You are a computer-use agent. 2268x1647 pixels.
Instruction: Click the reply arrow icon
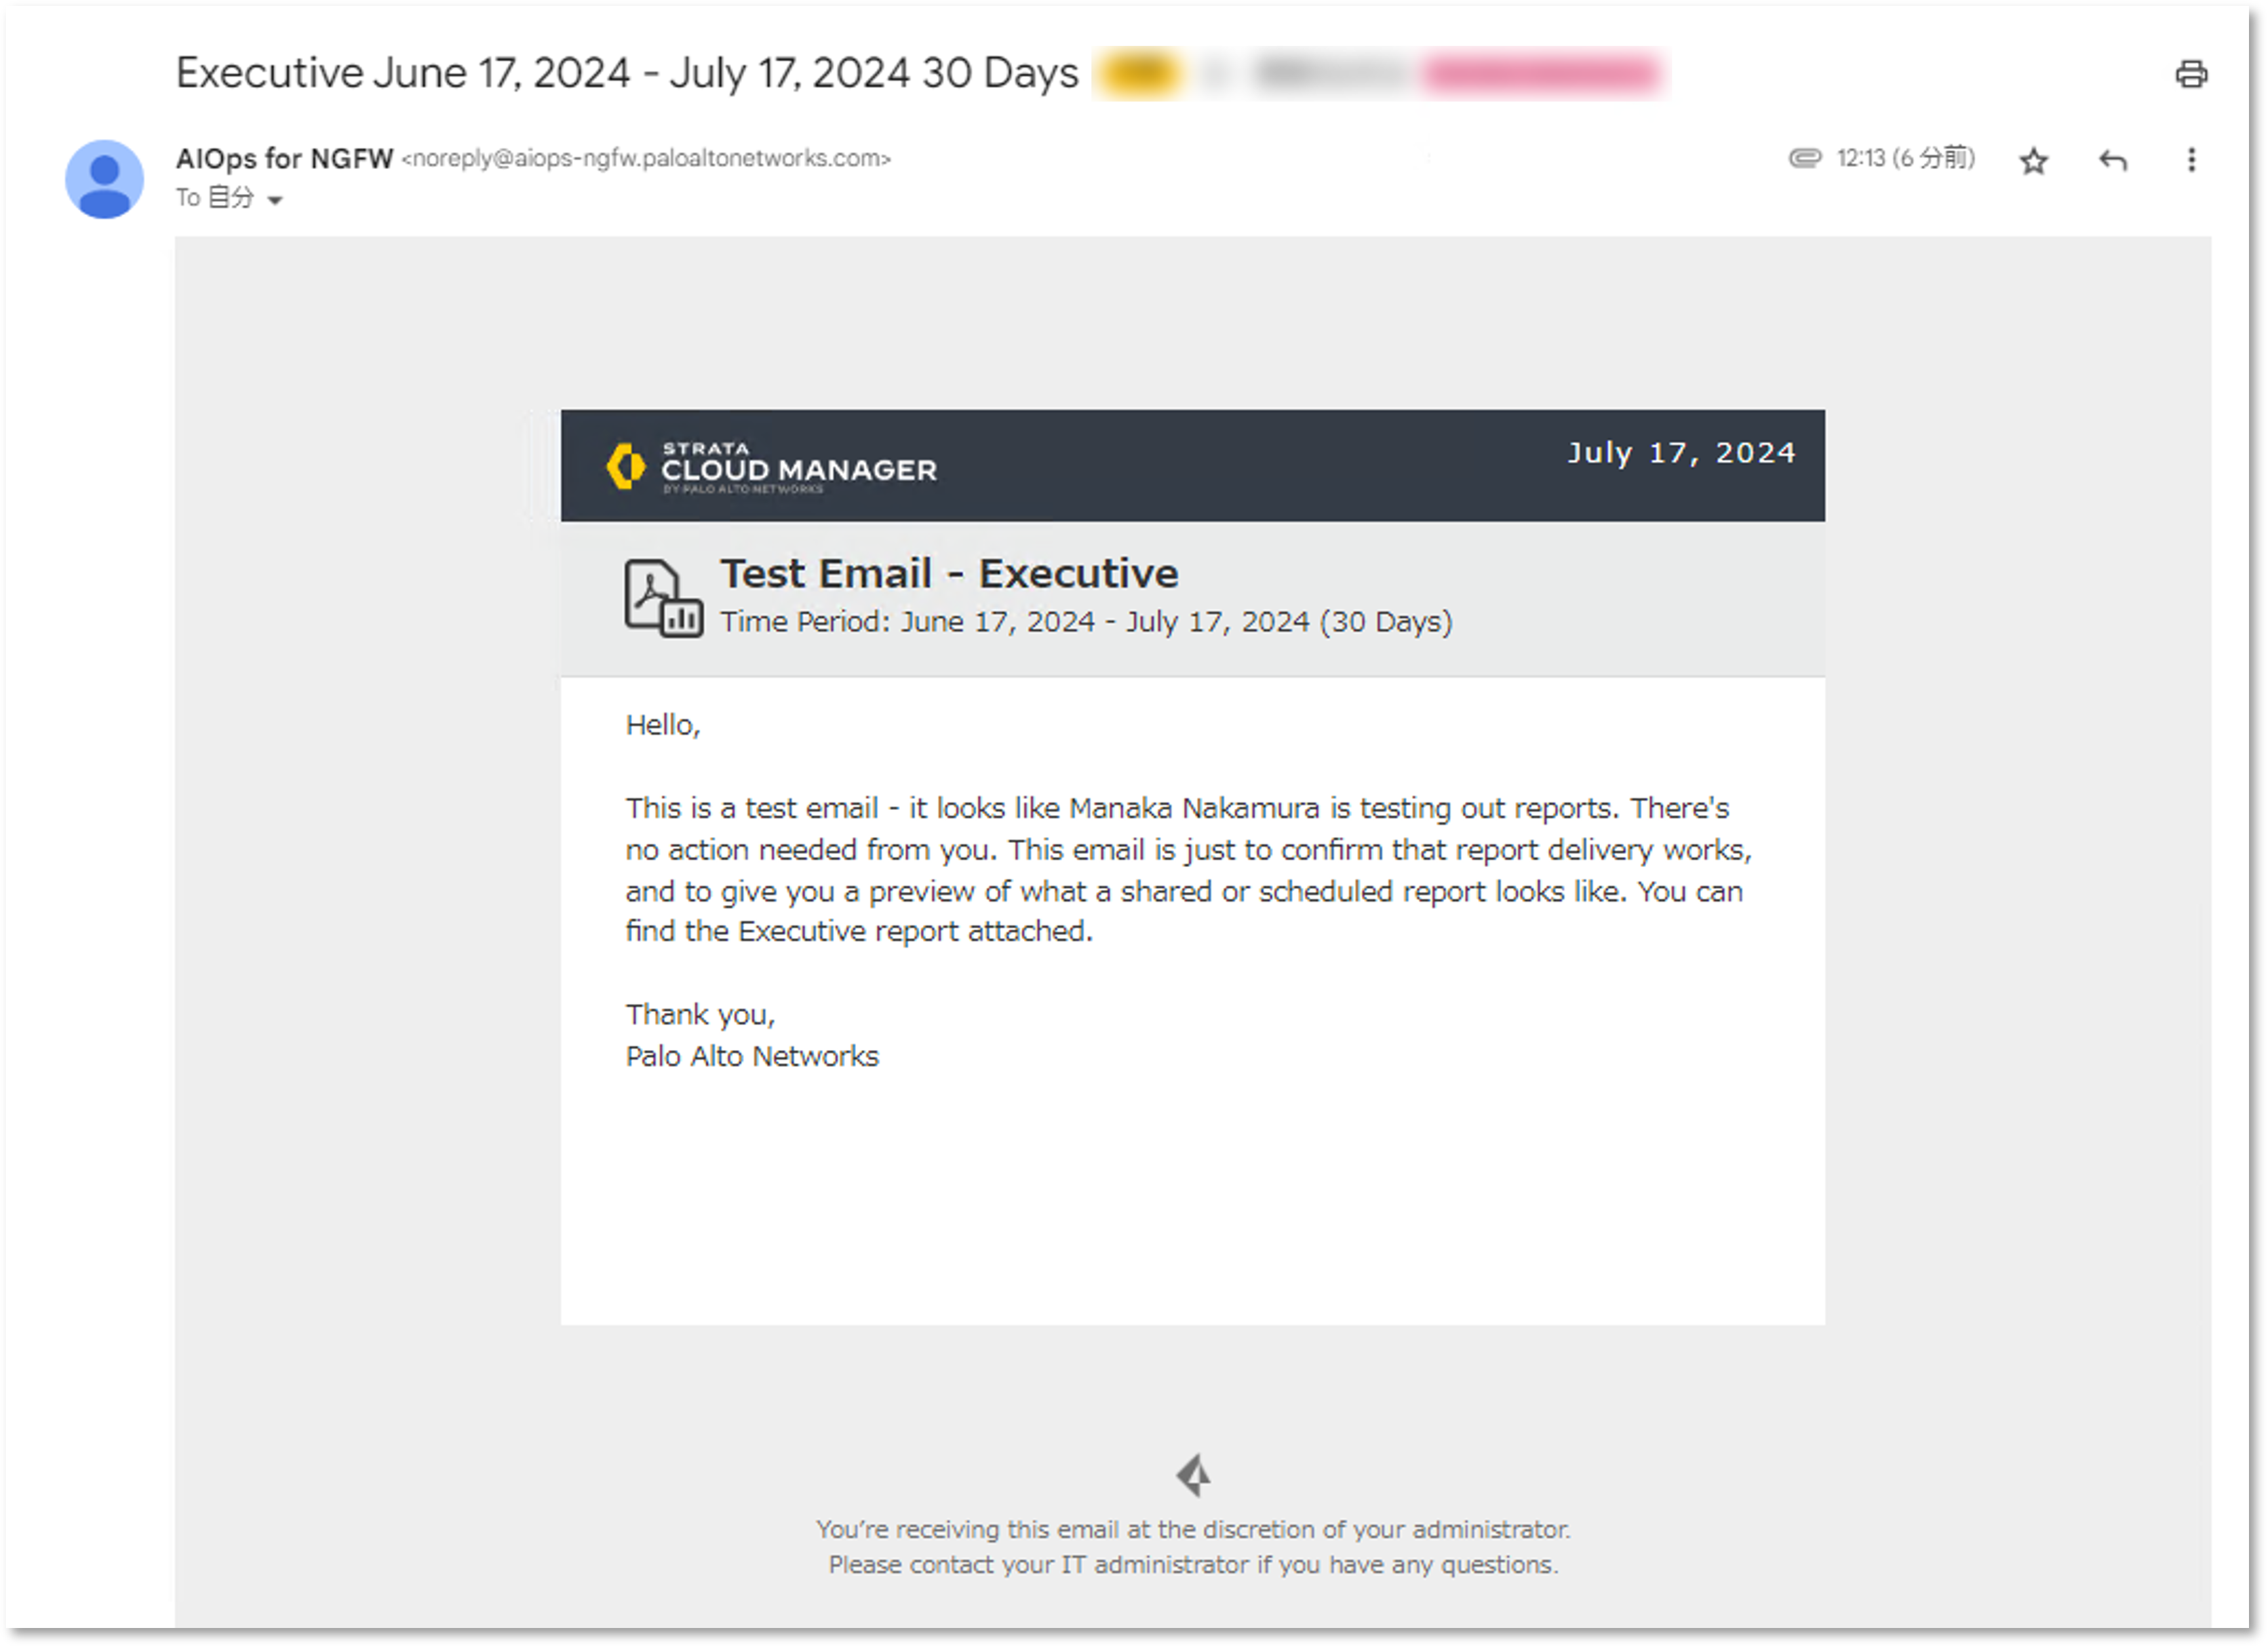click(x=2112, y=160)
